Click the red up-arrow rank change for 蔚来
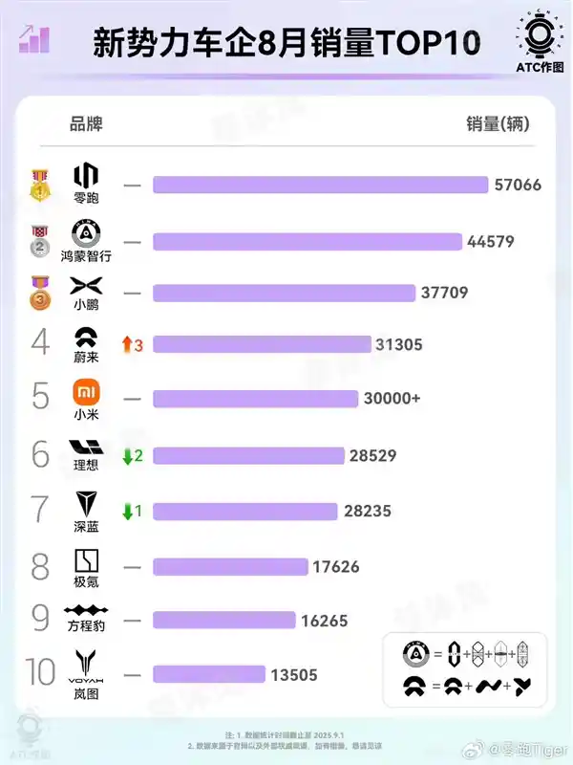Screen dimensions: 573x765 point(126,345)
